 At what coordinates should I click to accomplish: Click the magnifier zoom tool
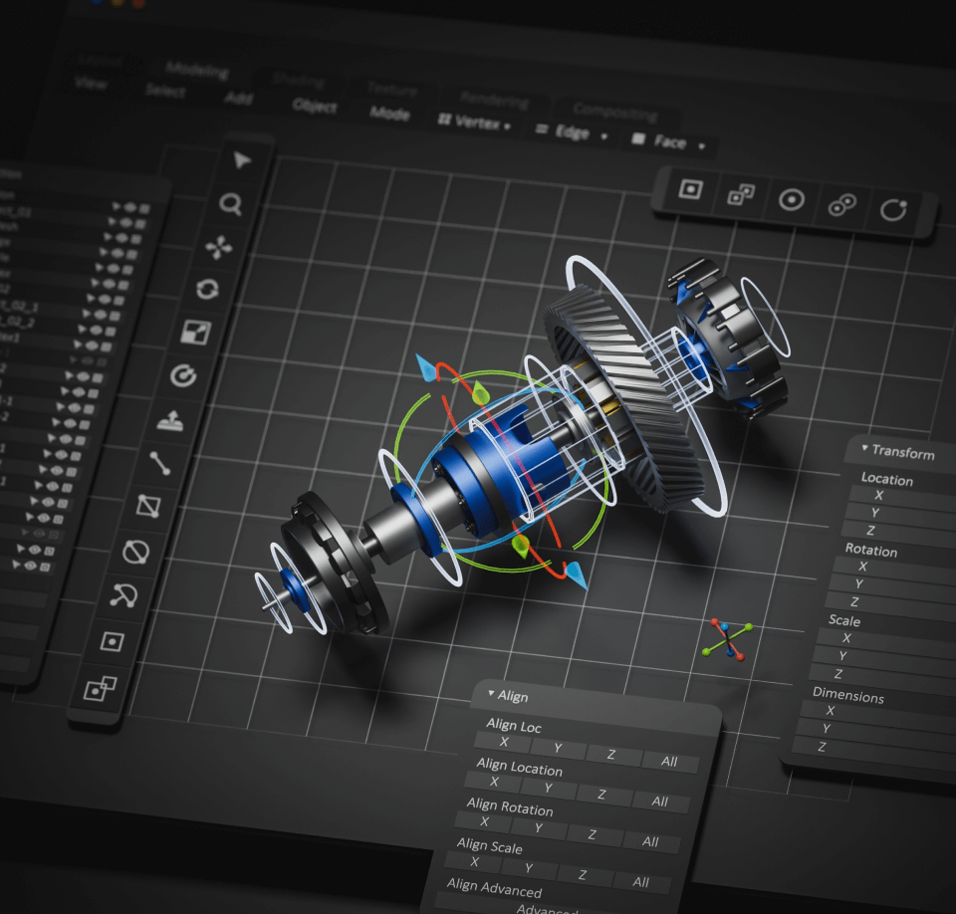click(x=231, y=204)
